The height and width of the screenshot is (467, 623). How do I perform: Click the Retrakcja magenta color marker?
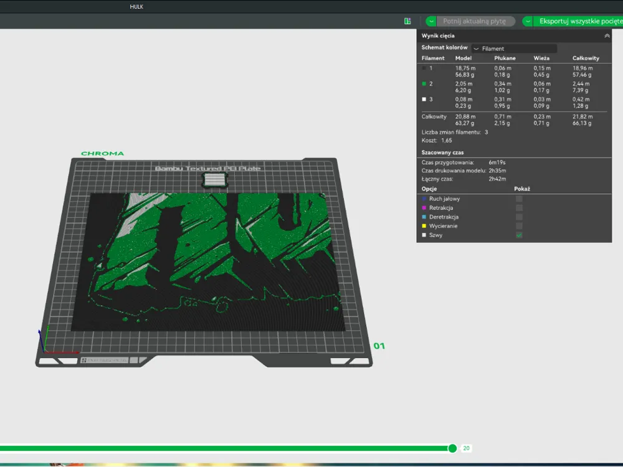[424, 208]
